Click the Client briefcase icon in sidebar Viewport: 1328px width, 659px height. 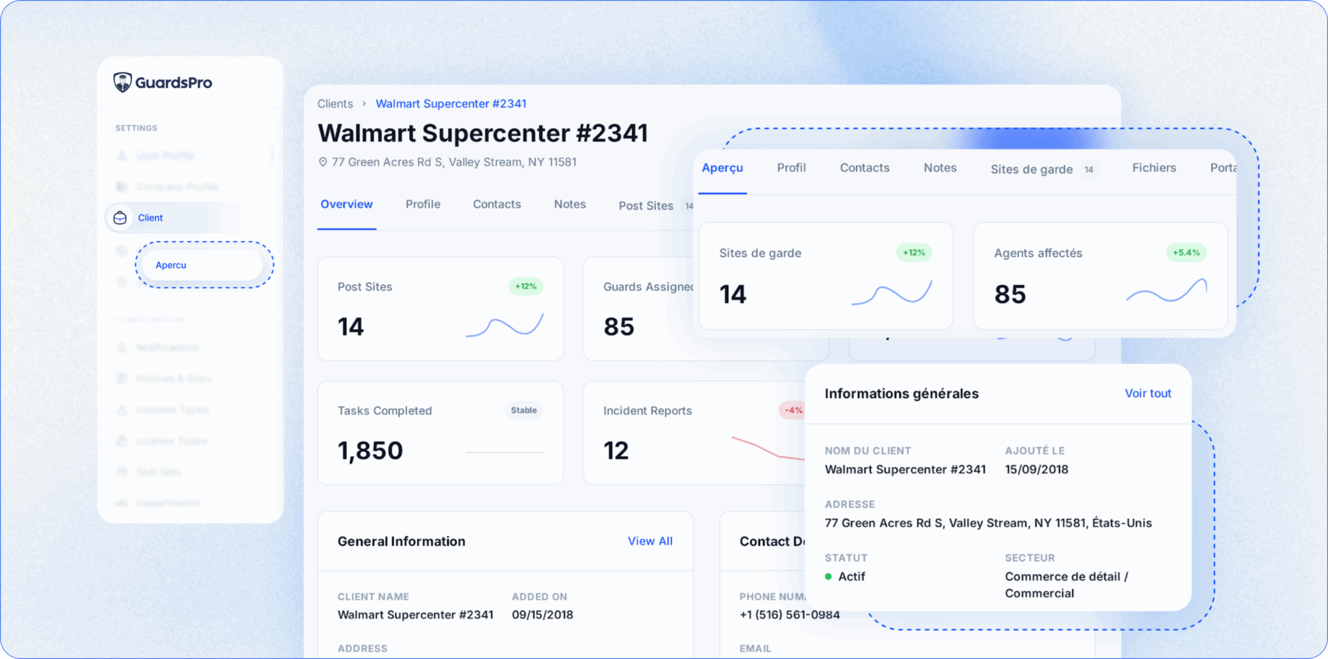coord(120,218)
